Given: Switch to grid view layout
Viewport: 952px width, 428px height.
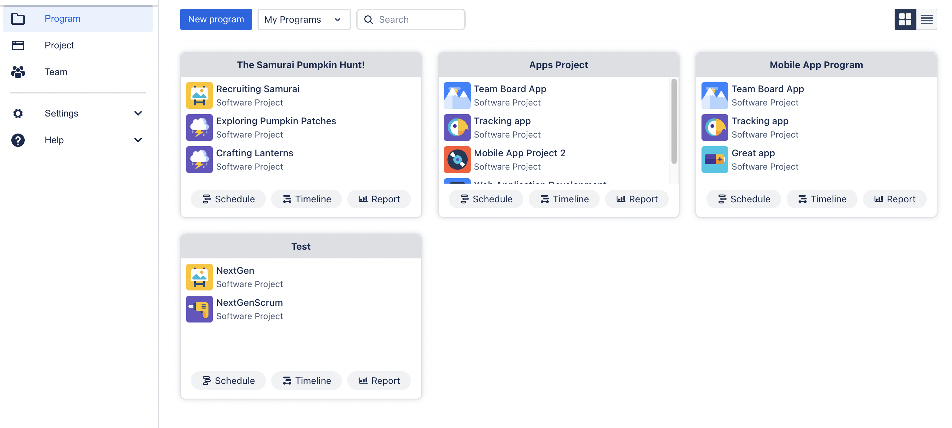Looking at the screenshot, I should tap(905, 19).
